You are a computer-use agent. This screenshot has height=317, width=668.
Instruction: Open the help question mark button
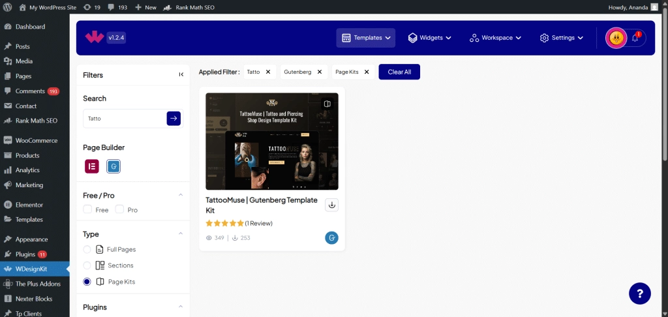639,293
